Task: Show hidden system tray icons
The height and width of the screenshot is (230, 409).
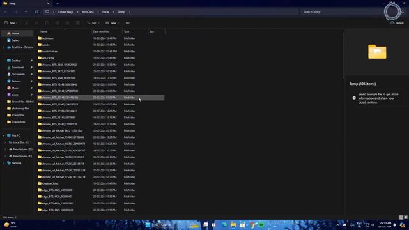Action: click(x=337, y=225)
